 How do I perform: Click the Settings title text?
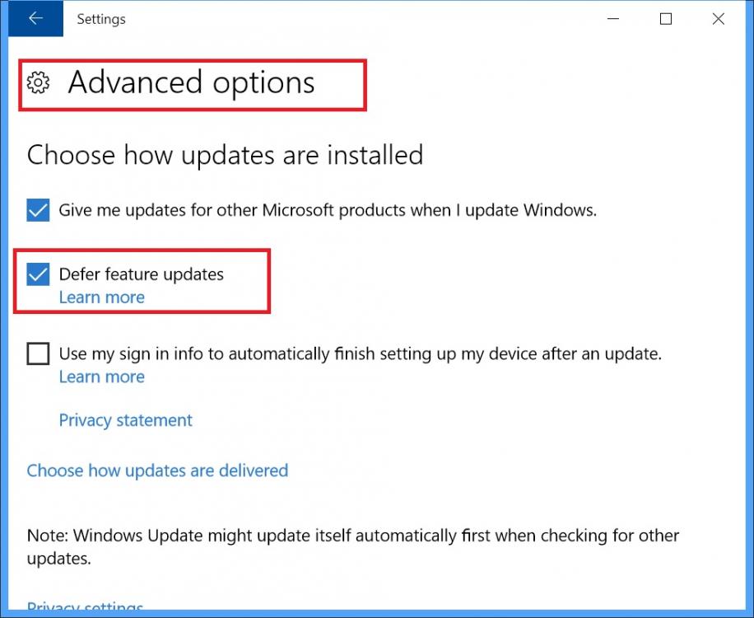101,19
